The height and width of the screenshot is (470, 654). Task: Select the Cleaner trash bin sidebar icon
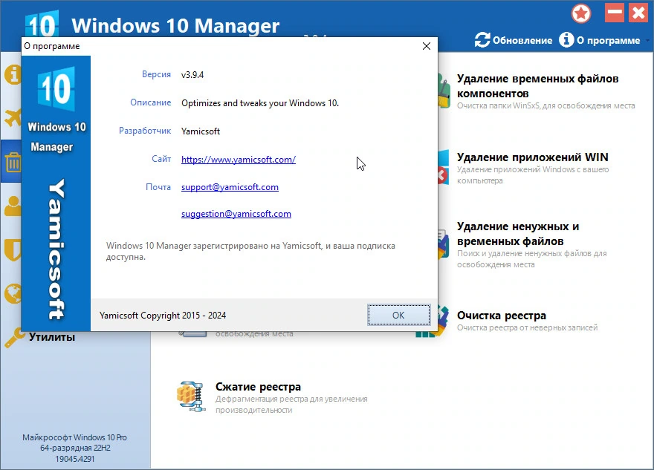pyautogui.click(x=13, y=162)
